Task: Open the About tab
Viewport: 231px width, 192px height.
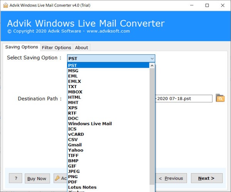Action: (x=82, y=47)
